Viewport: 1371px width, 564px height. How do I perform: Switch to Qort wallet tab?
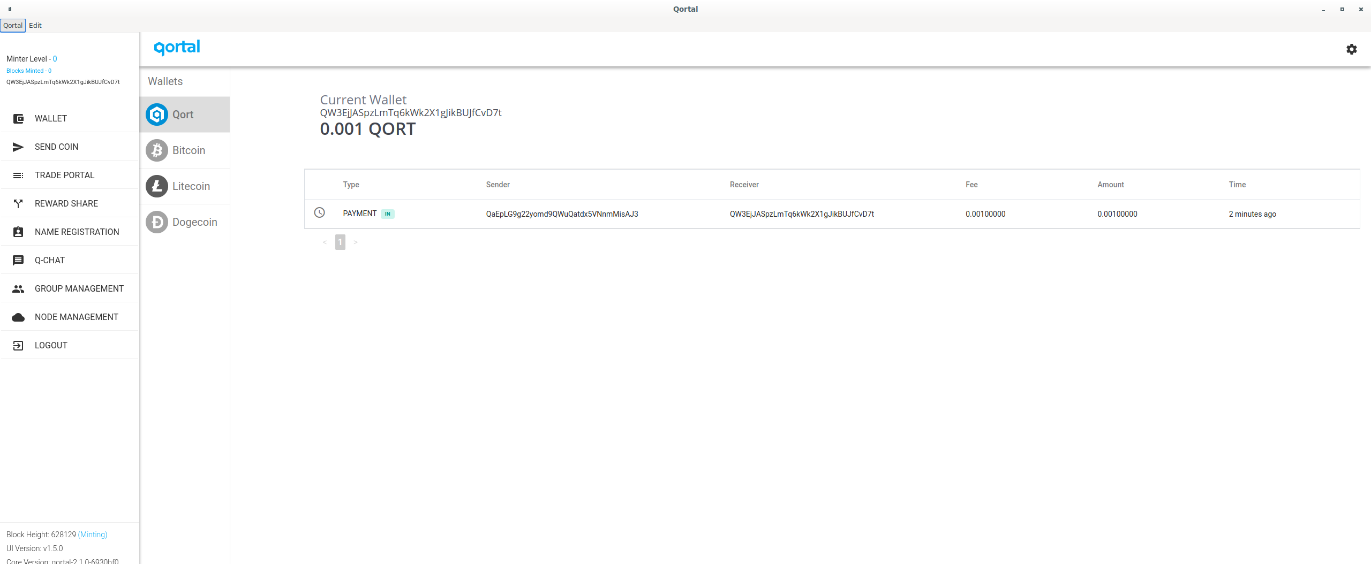coord(185,115)
